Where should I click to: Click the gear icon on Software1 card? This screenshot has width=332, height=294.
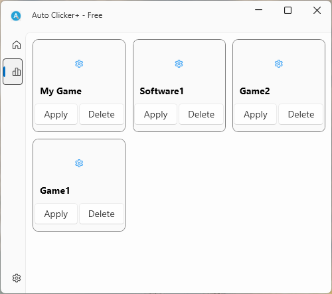pyautogui.click(x=179, y=64)
